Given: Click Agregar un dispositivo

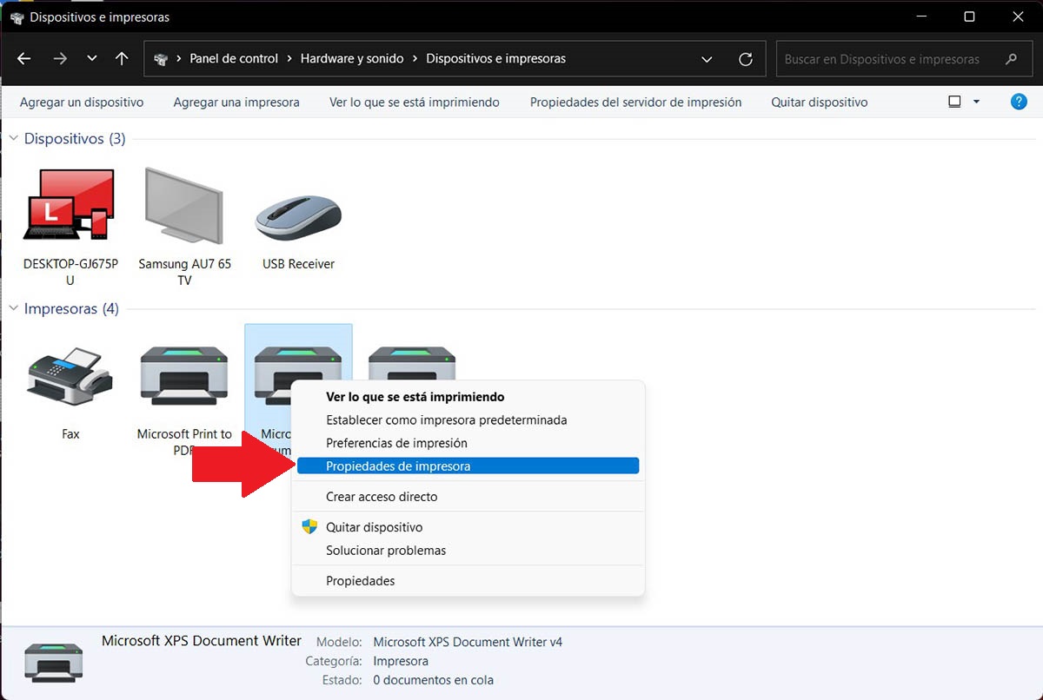Looking at the screenshot, I should tap(82, 102).
